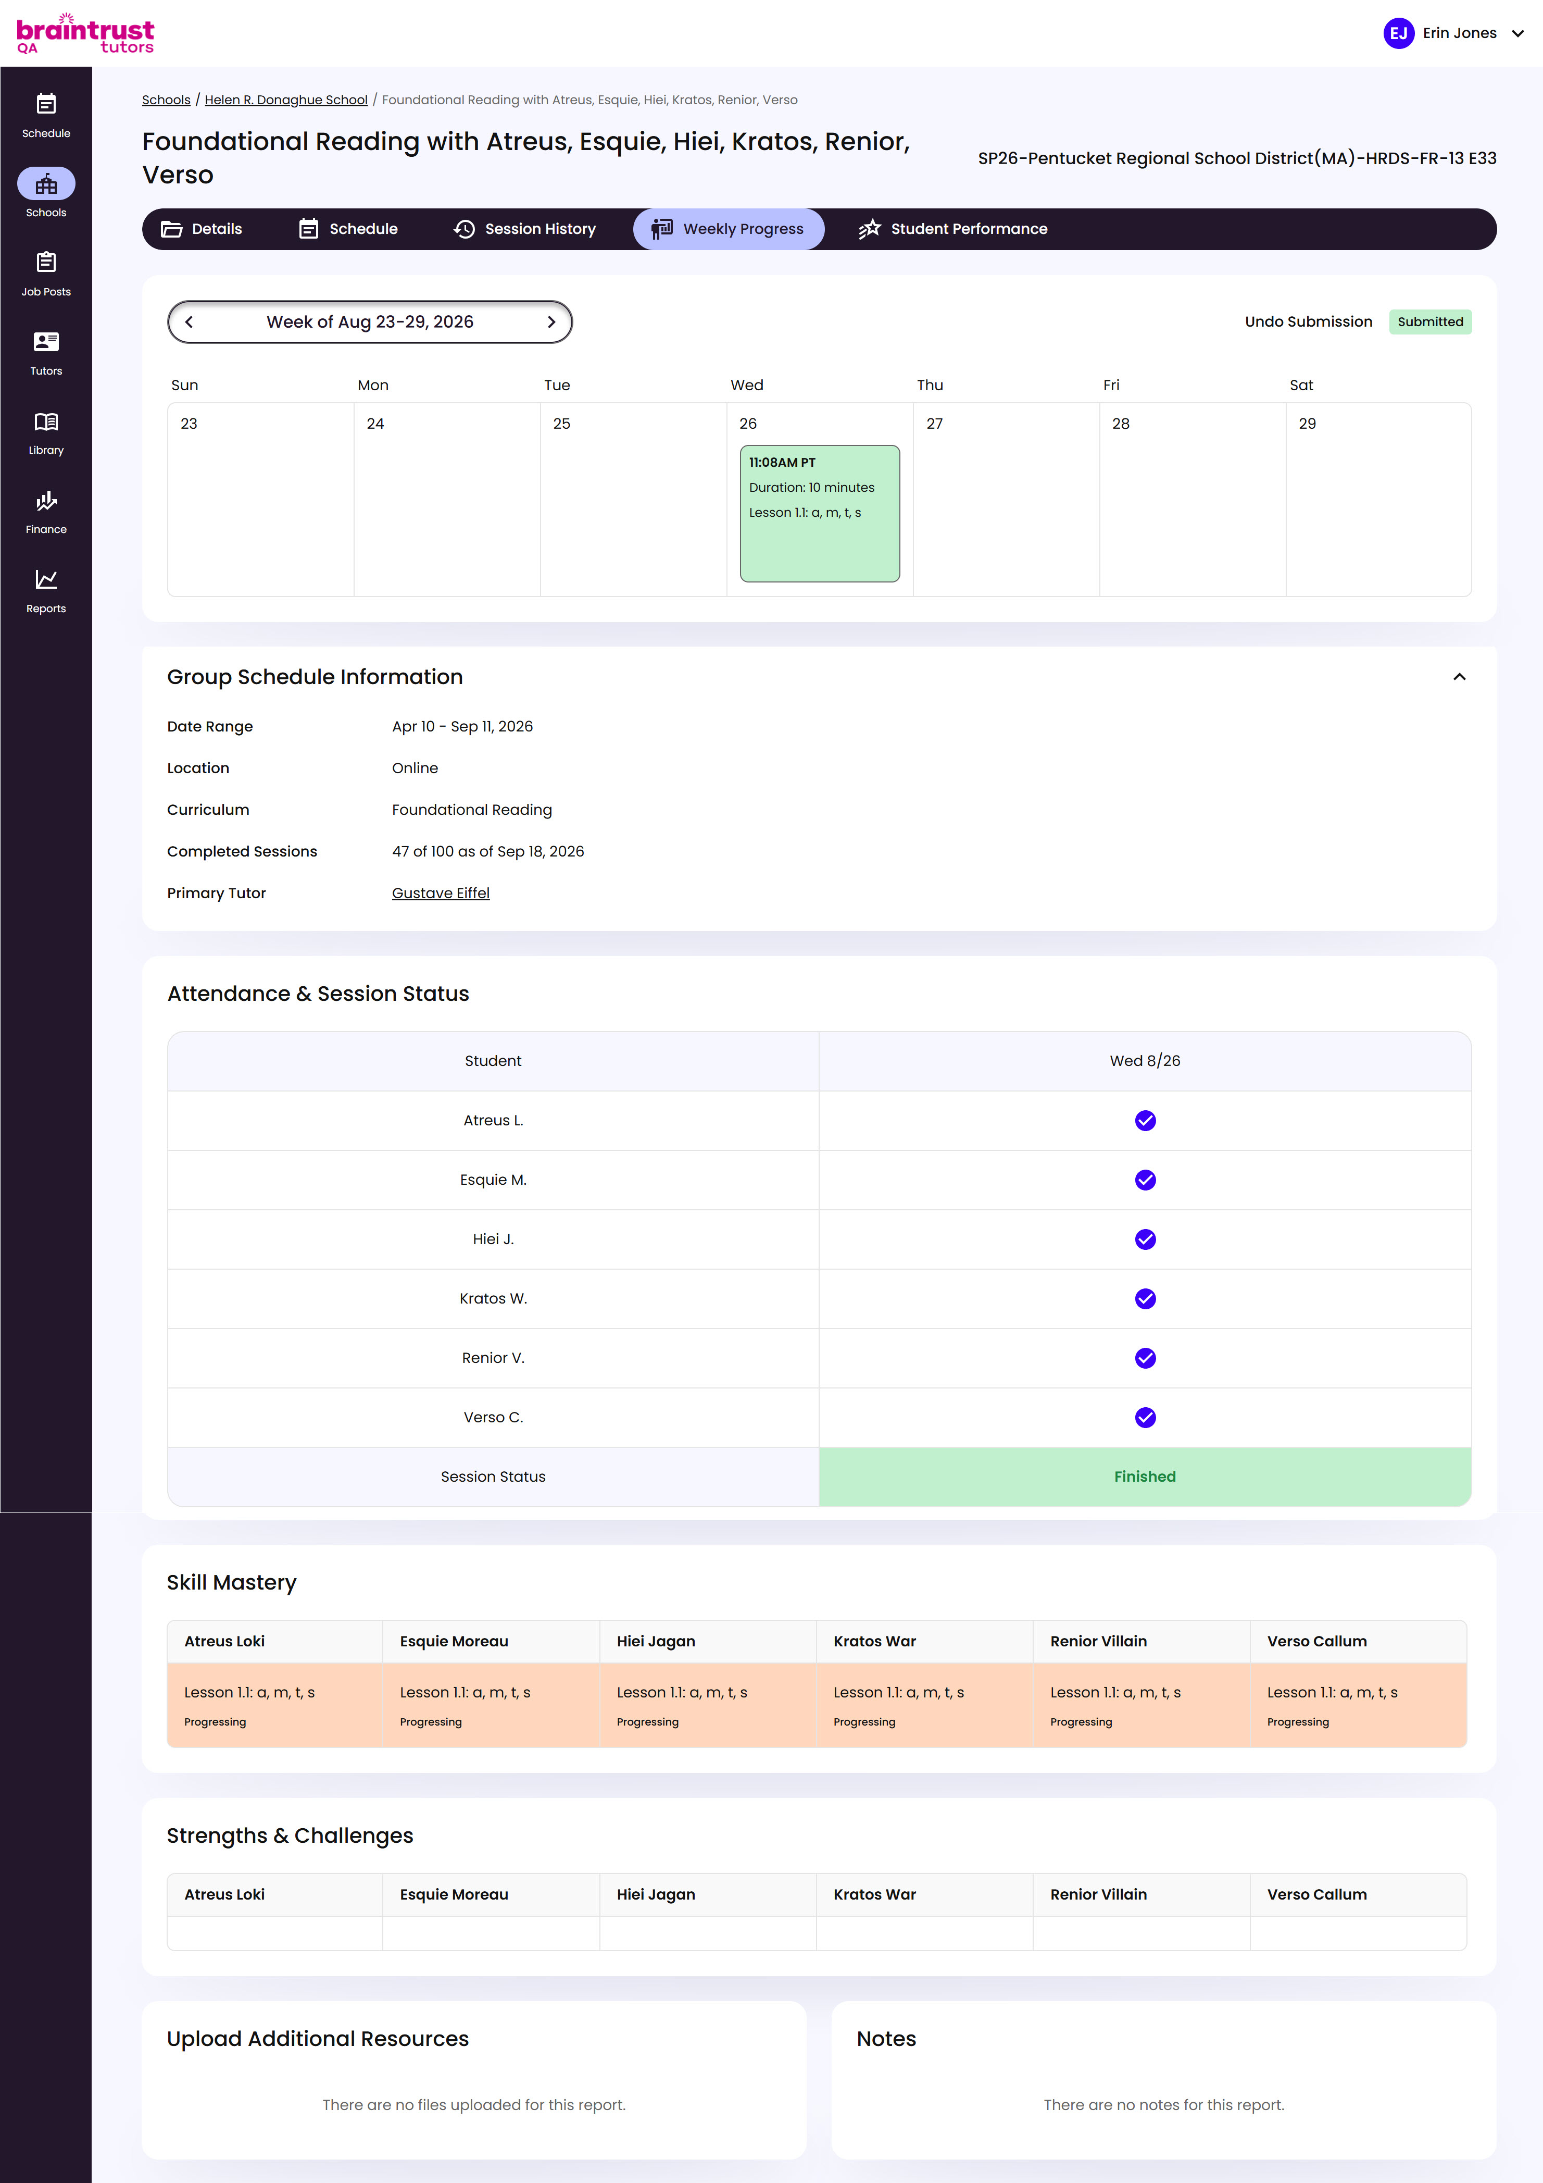Open Schedule in the sidebar
The image size is (1543, 2183).
click(46, 116)
